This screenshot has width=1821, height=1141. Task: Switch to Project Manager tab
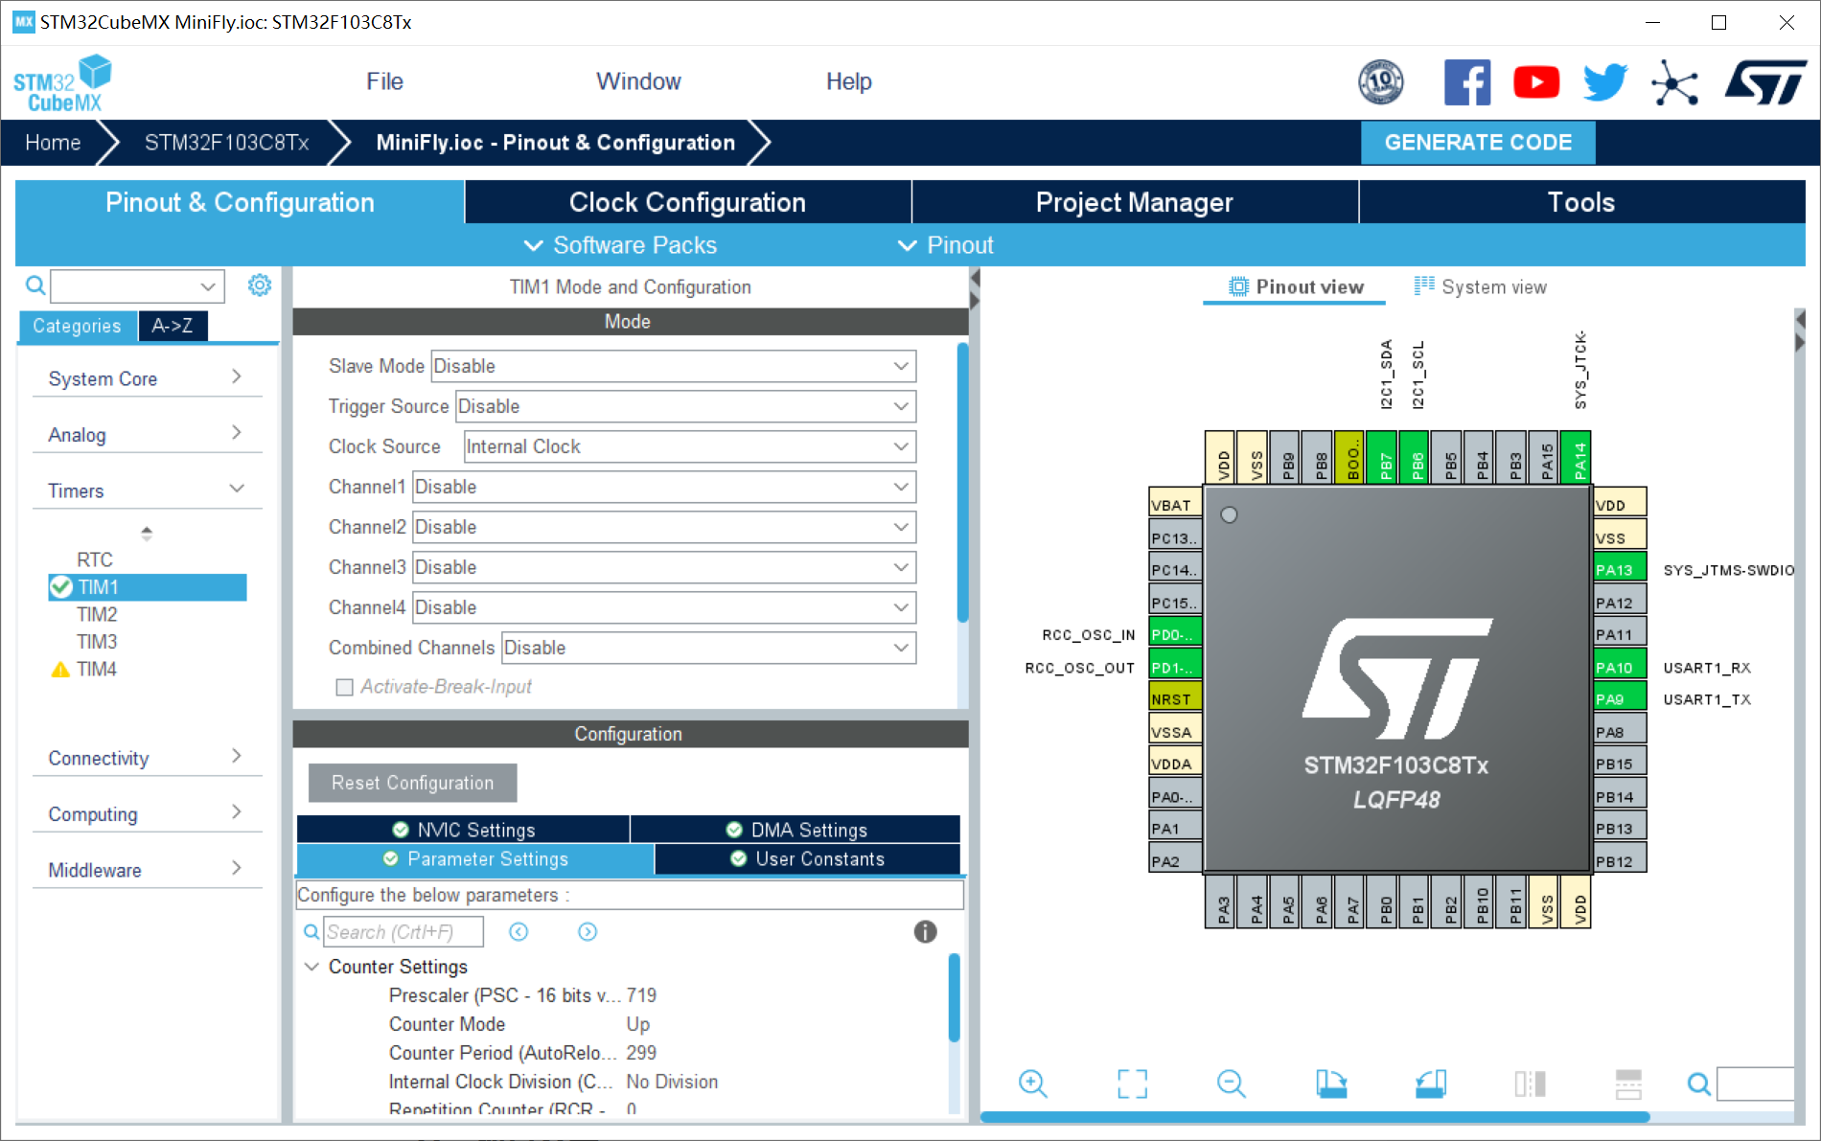point(1135,202)
